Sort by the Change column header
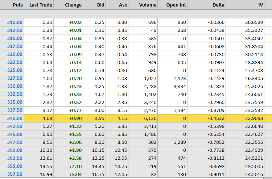 pos(73,5)
